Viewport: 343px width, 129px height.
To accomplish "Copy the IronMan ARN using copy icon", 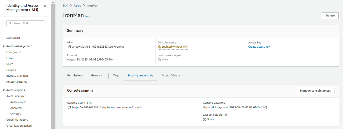I will [69, 47].
